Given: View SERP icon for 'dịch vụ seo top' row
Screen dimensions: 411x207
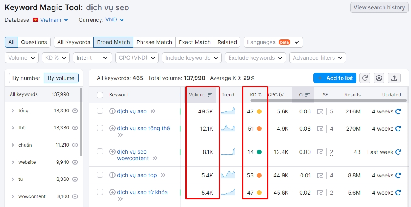Looking at the screenshot, I should point(320,175).
